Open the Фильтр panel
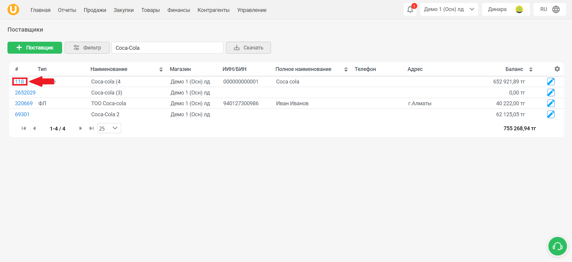The image size is (572, 262). (87, 48)
